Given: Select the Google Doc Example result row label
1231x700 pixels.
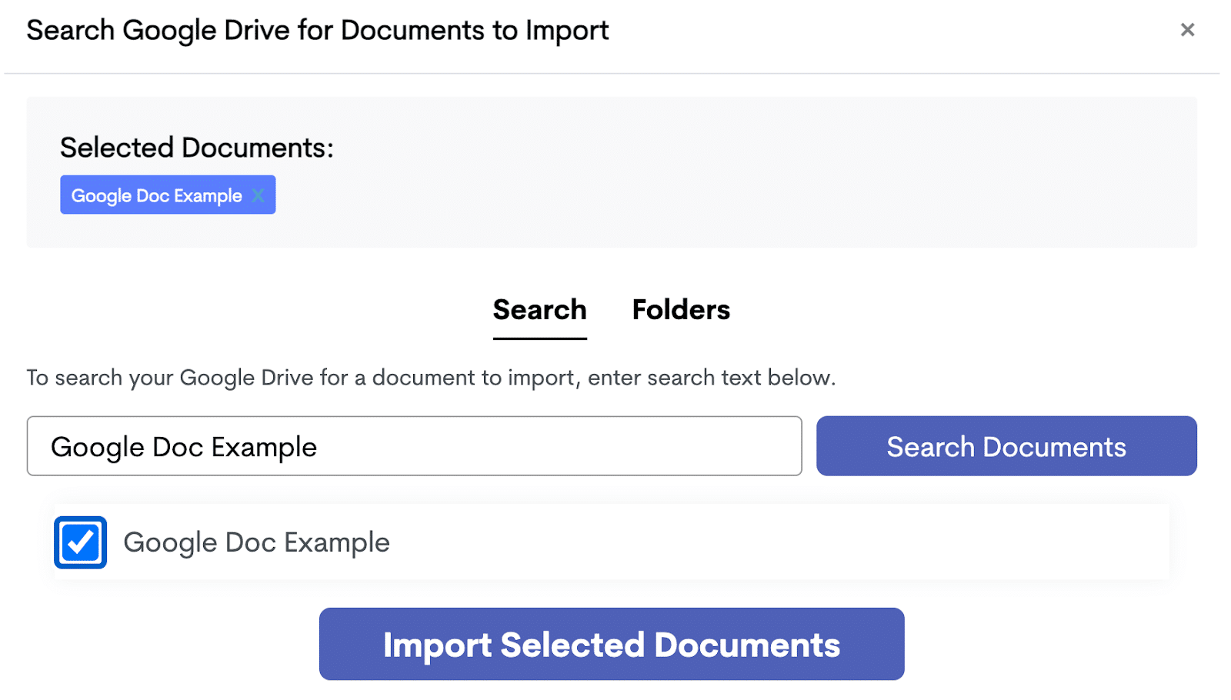Looking at the screenshot, I should (256, 542).
